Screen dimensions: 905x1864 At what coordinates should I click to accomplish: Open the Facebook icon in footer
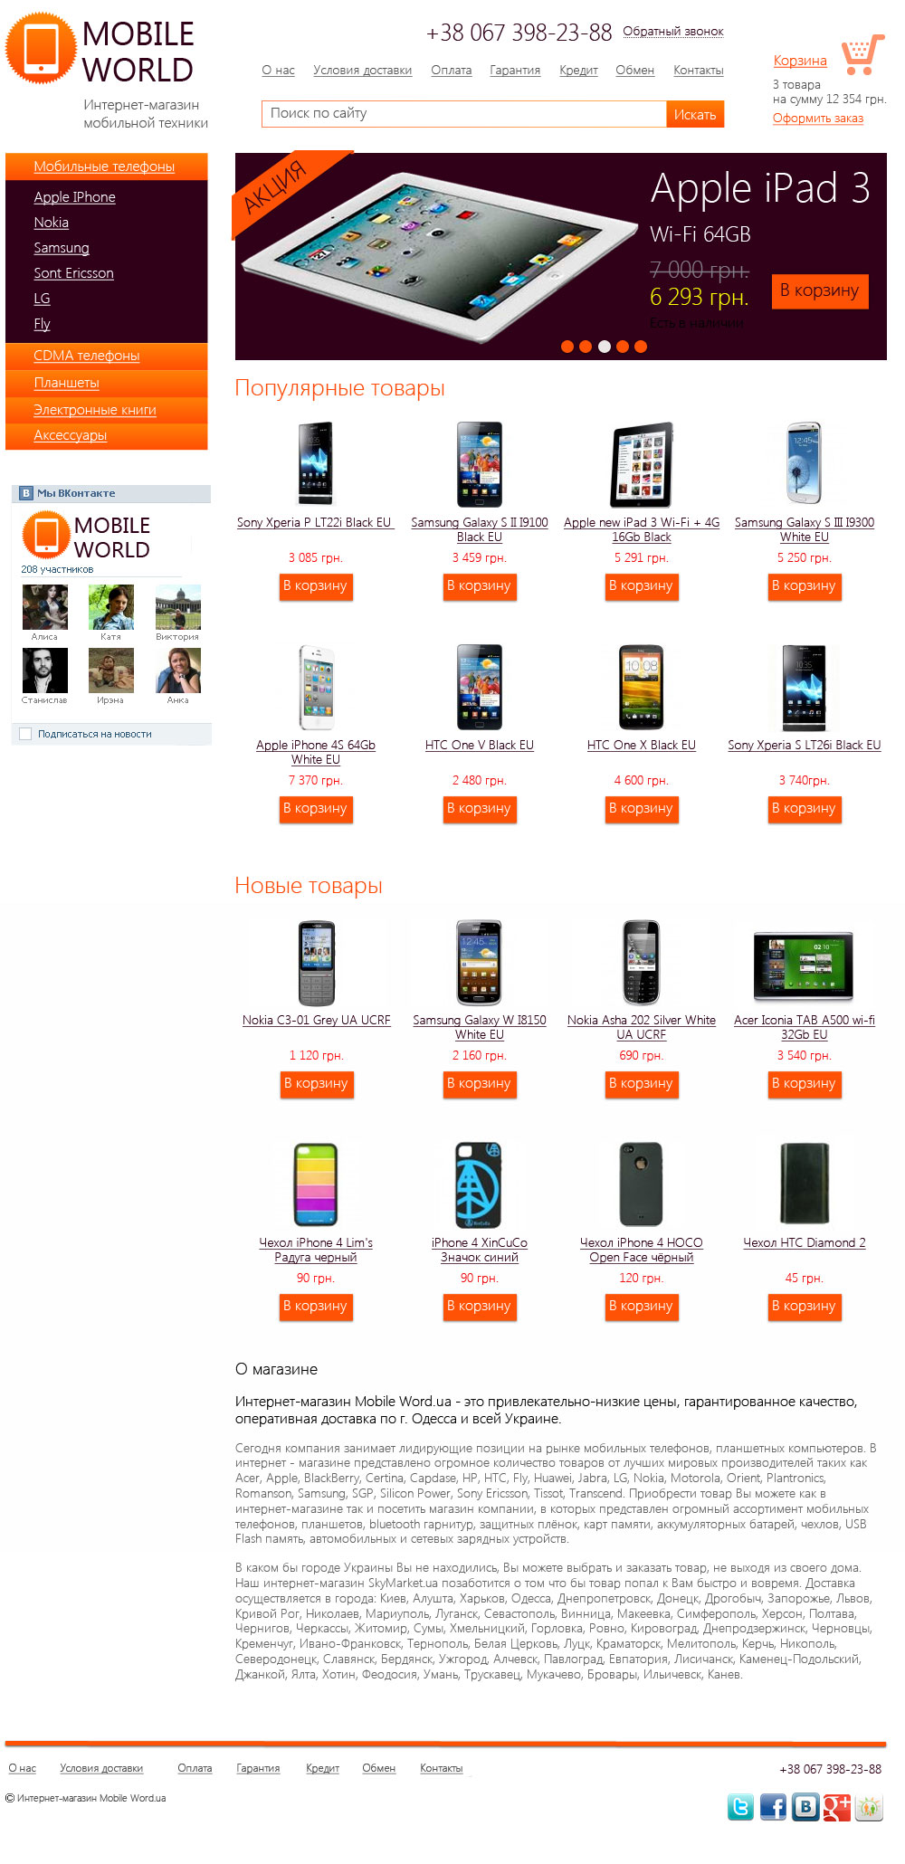click(773, 1807)
